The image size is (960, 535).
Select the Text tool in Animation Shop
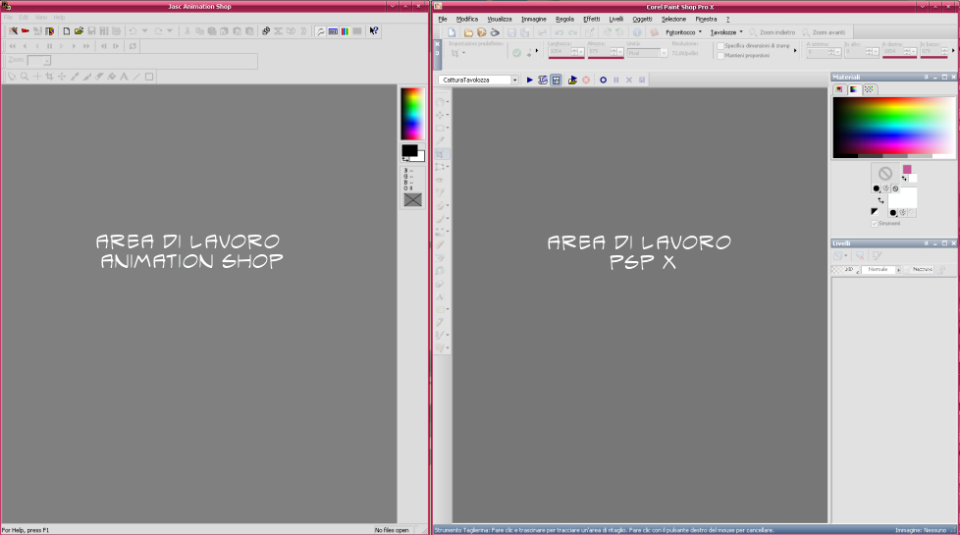point(125,77)
